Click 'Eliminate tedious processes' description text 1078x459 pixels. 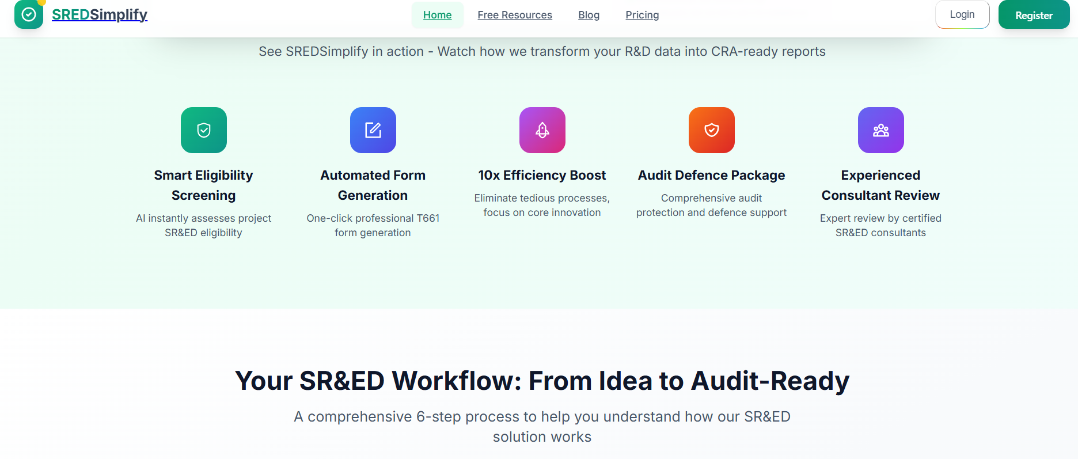[542, 205]
